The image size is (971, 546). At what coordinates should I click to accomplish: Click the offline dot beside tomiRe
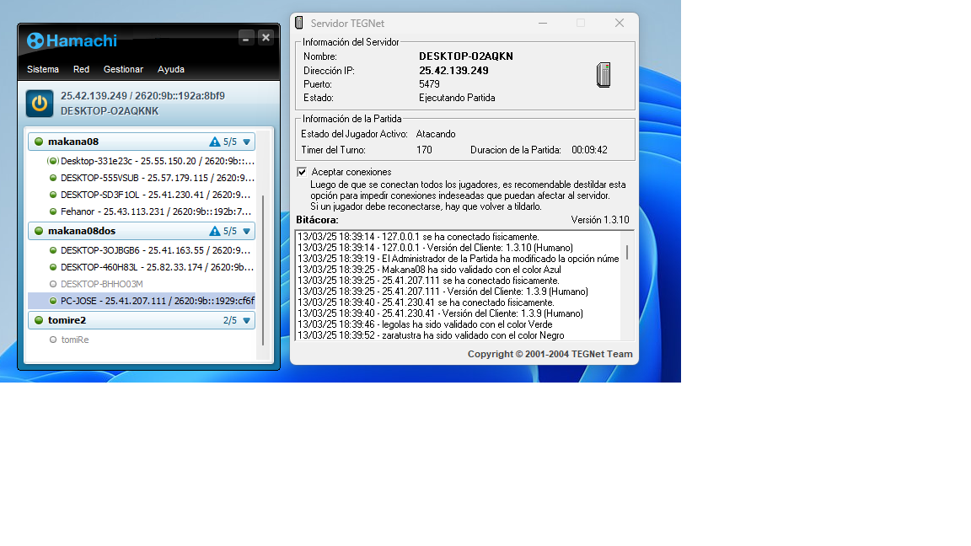pos(53,340)
